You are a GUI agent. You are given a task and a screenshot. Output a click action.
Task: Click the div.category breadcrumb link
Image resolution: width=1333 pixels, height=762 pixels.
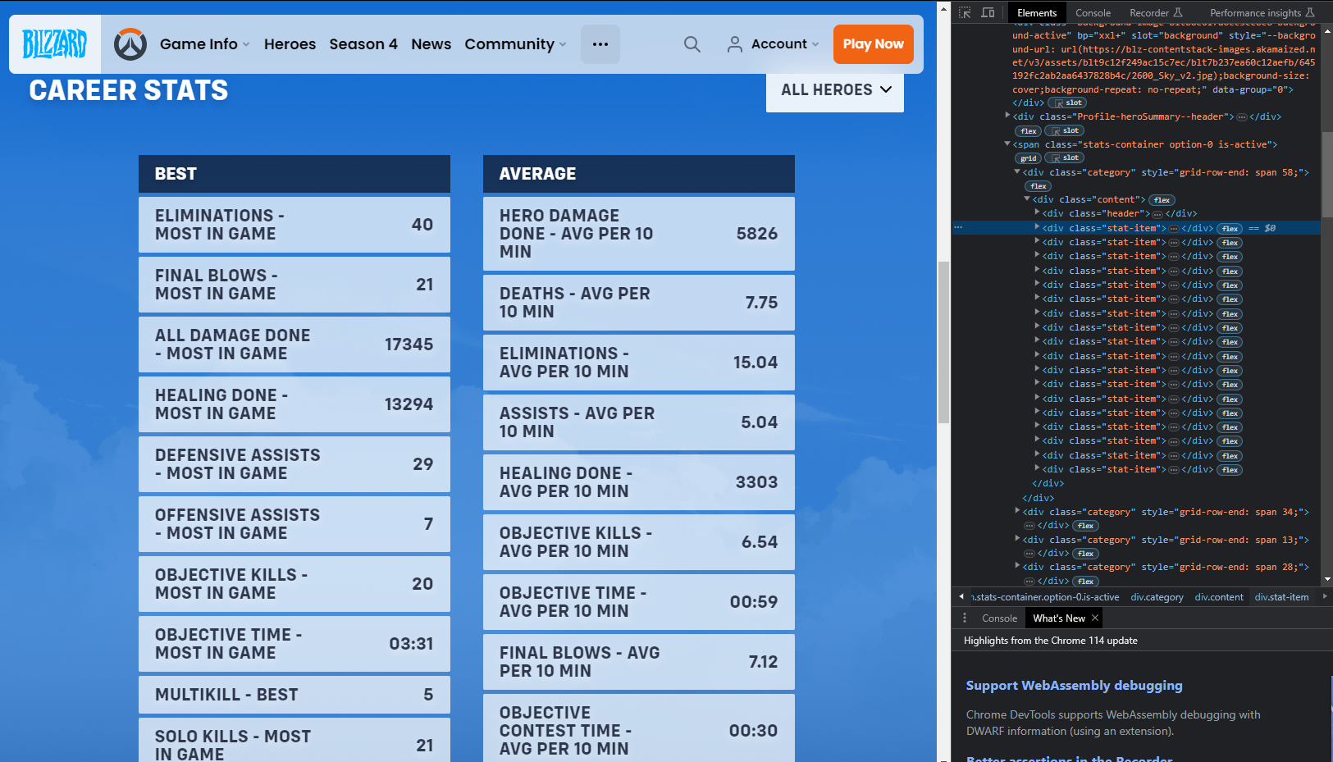click(1157, 597)
